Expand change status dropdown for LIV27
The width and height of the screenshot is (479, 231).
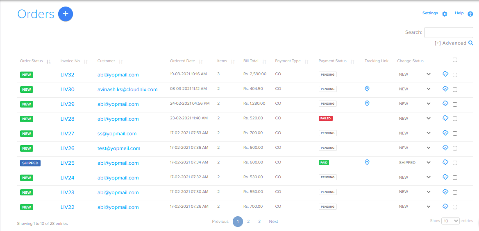coord(429,133)
